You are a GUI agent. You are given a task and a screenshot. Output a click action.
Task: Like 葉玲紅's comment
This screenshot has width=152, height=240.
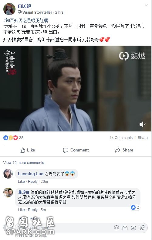(x=21, y=210)
